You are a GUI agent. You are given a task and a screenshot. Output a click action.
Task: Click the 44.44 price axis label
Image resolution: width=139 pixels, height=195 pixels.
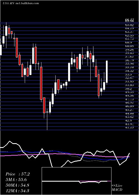tap(130, 113)
